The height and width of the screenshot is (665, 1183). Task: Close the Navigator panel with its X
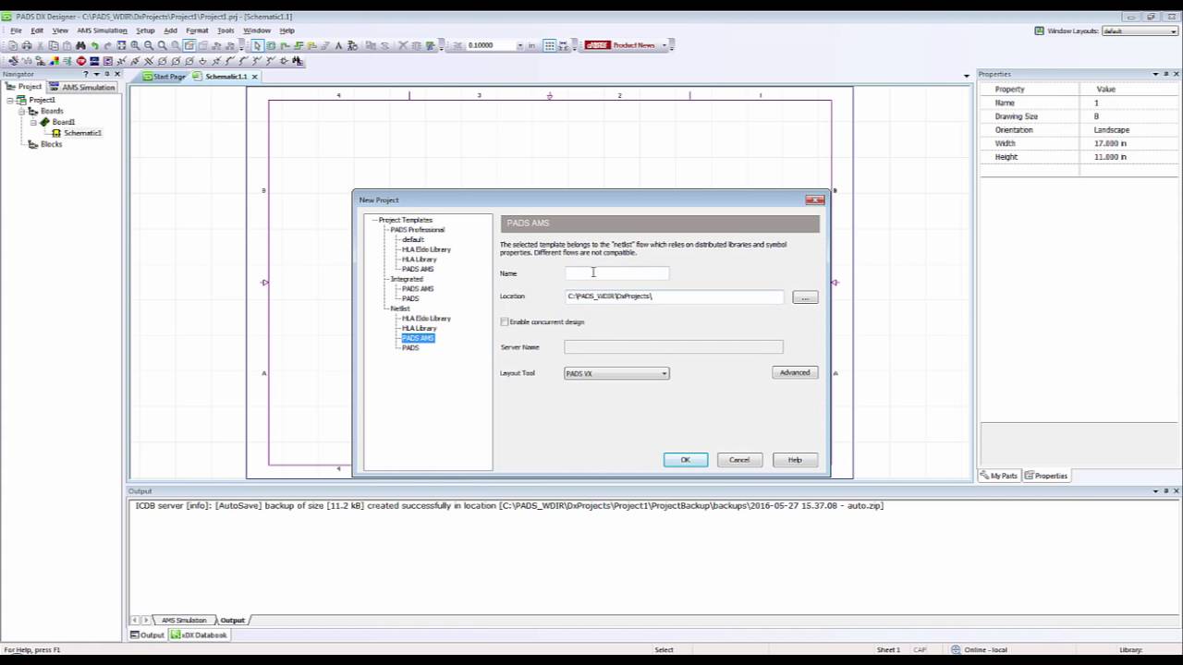[x=116, y=74]
